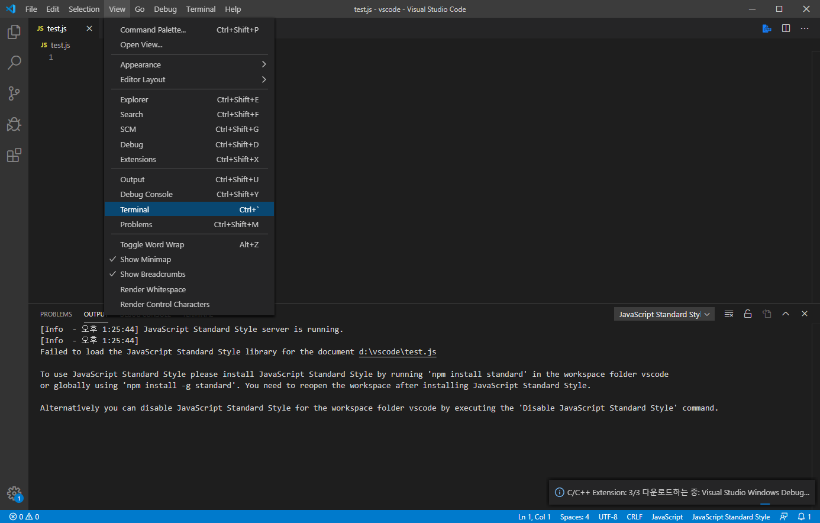This screenshot has height=523, width=820.
Task: Click the C/C++ Extension download notification
Action: point(682,492)
